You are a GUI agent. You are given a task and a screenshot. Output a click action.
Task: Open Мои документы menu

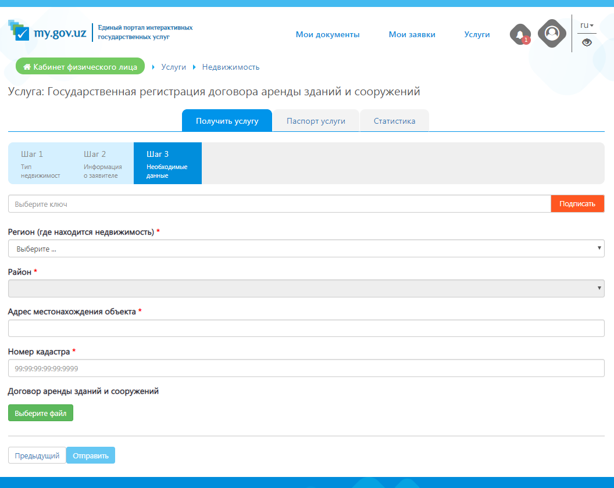327,34
